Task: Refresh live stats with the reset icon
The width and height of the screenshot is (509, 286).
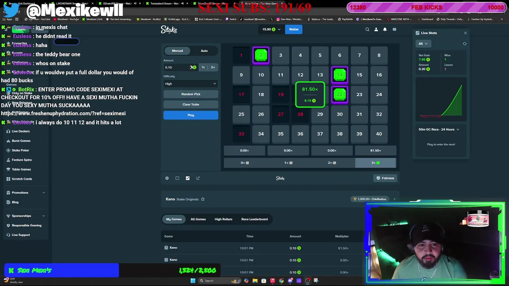Action: click(464, 44)
